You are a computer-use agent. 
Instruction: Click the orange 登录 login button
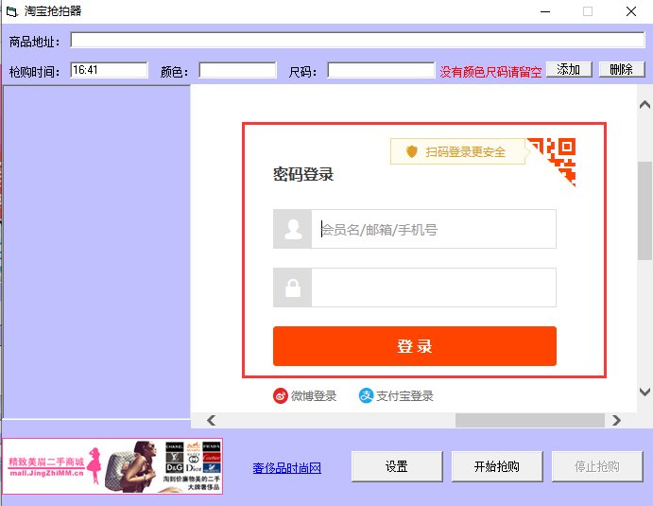[x=415, y=346]
